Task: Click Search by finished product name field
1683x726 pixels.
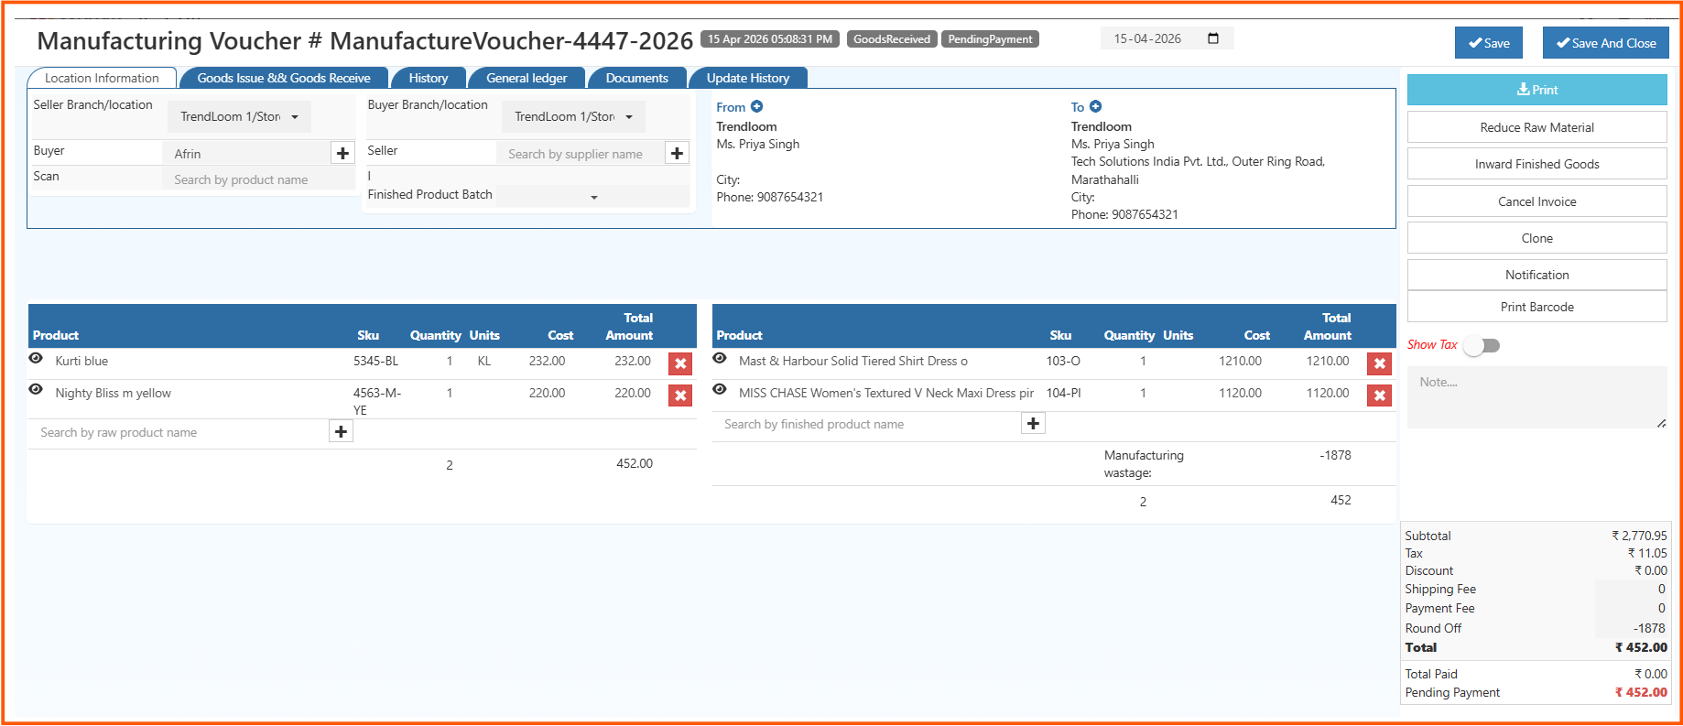Action: [868, 424]
